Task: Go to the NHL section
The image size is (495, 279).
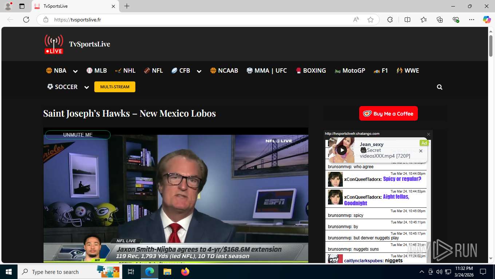Action: [x=125, y=70]
